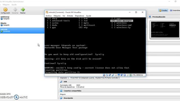Click the Controlador USB OHCI value
This screenshot has width=180, height=101.
tap(78, 85)
